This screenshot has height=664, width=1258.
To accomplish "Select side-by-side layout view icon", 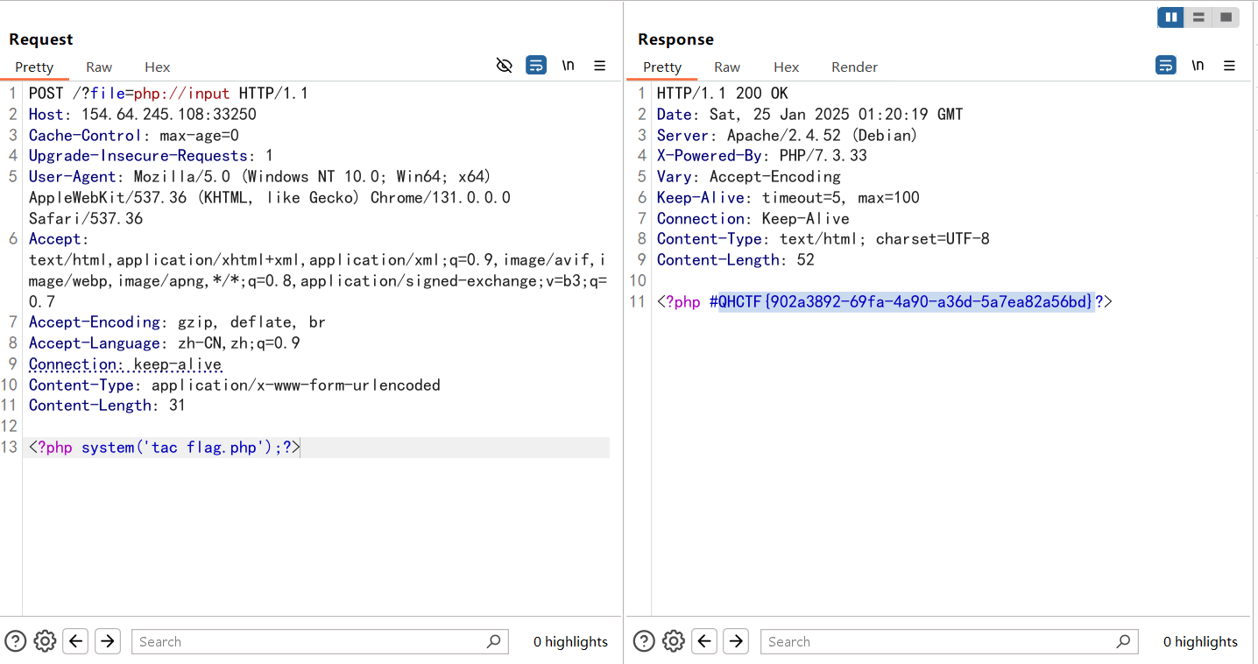I will point(1171,17).
